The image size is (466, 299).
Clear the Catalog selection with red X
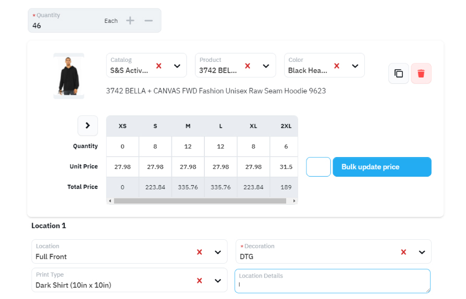(x=159, y=66)
